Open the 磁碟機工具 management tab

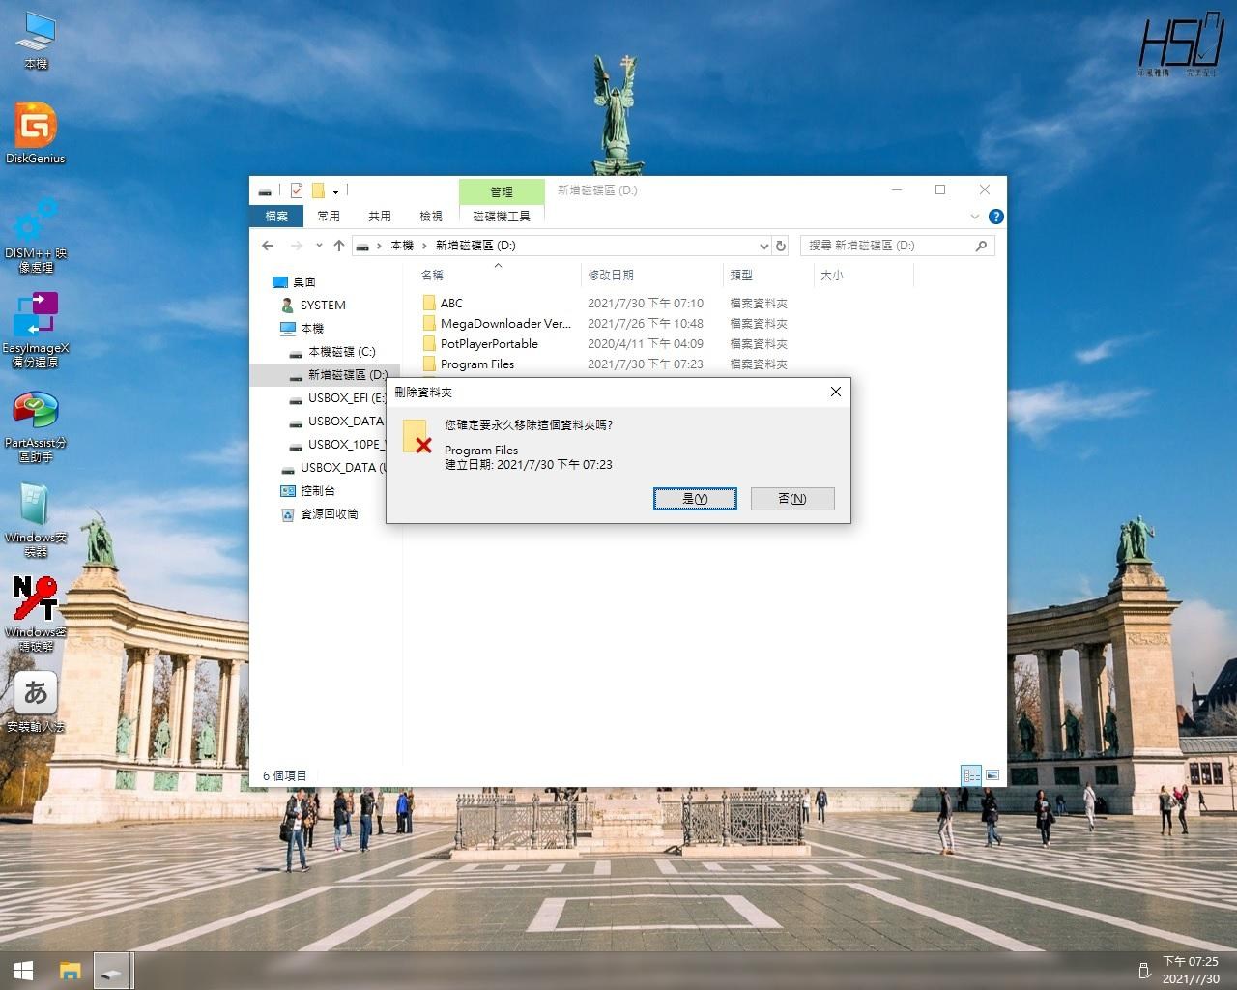click(502, 216)
